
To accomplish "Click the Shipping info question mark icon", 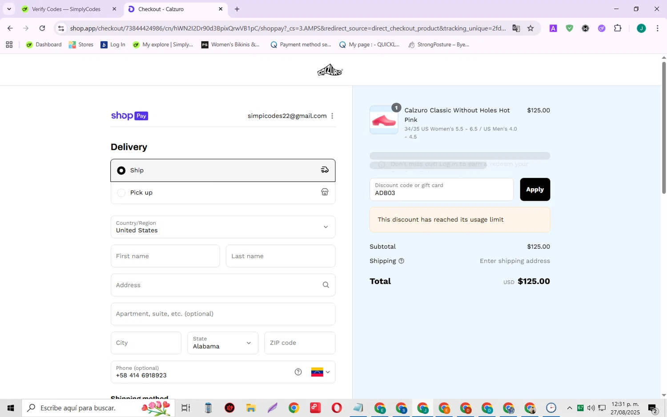I will (401, 261).
